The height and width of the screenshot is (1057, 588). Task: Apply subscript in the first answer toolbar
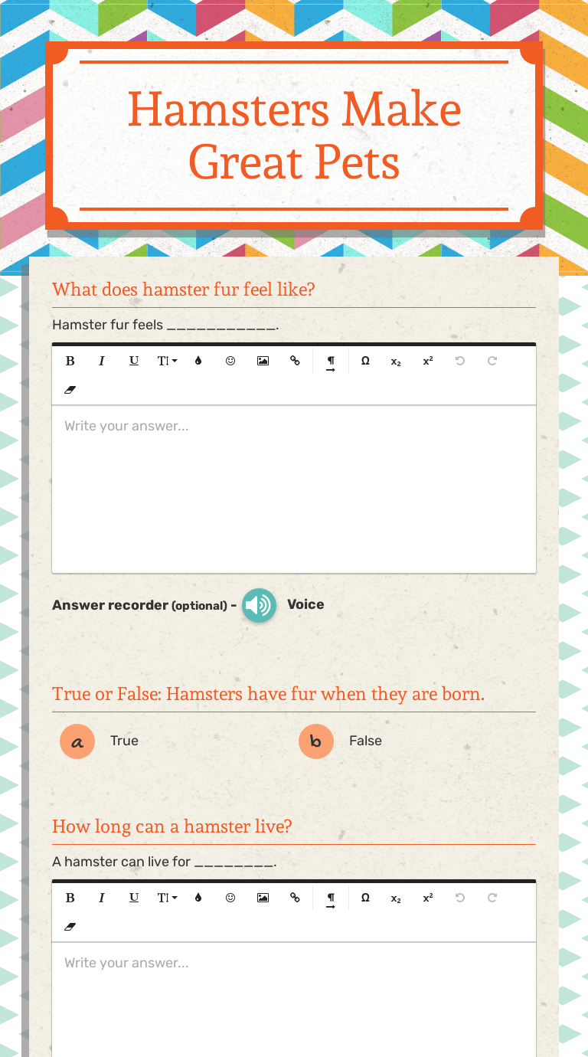(396, 361)
